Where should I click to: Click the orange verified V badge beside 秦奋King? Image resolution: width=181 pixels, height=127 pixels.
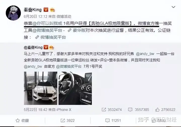tap(46, 10)
